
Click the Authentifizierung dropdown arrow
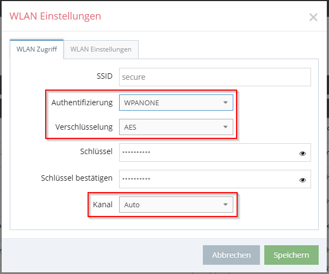[225, 103]
